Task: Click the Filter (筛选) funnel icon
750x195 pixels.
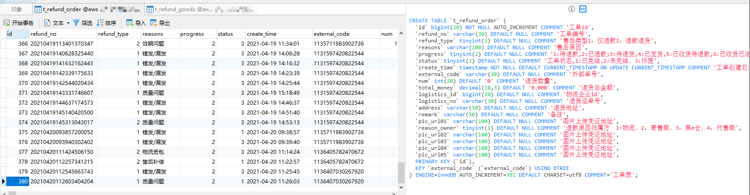Action: (76, 23)
